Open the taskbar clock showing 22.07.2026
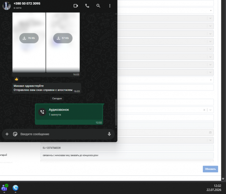226x194 pixels. [x=214, y=188]
